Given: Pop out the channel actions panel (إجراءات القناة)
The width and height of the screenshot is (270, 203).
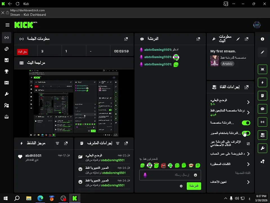Looking at the screenshot, I should [x=246, y=87].
